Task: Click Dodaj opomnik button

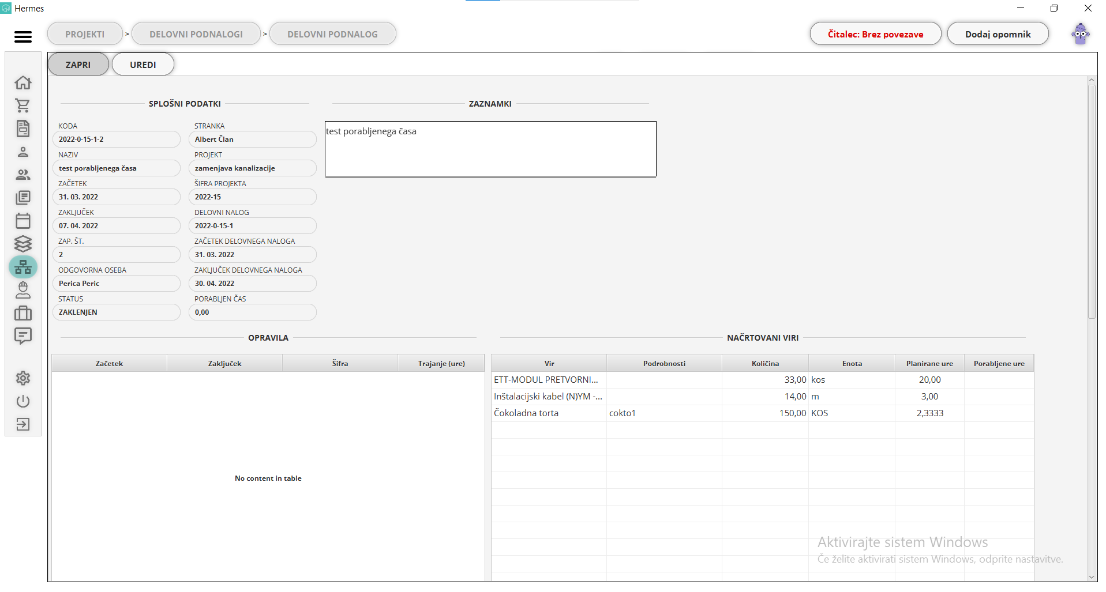Action: pos(998,34)
